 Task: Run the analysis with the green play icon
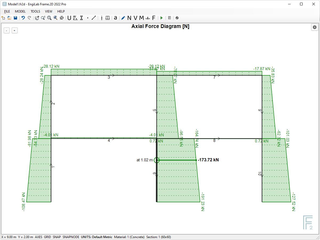click(x=162, y=18)
